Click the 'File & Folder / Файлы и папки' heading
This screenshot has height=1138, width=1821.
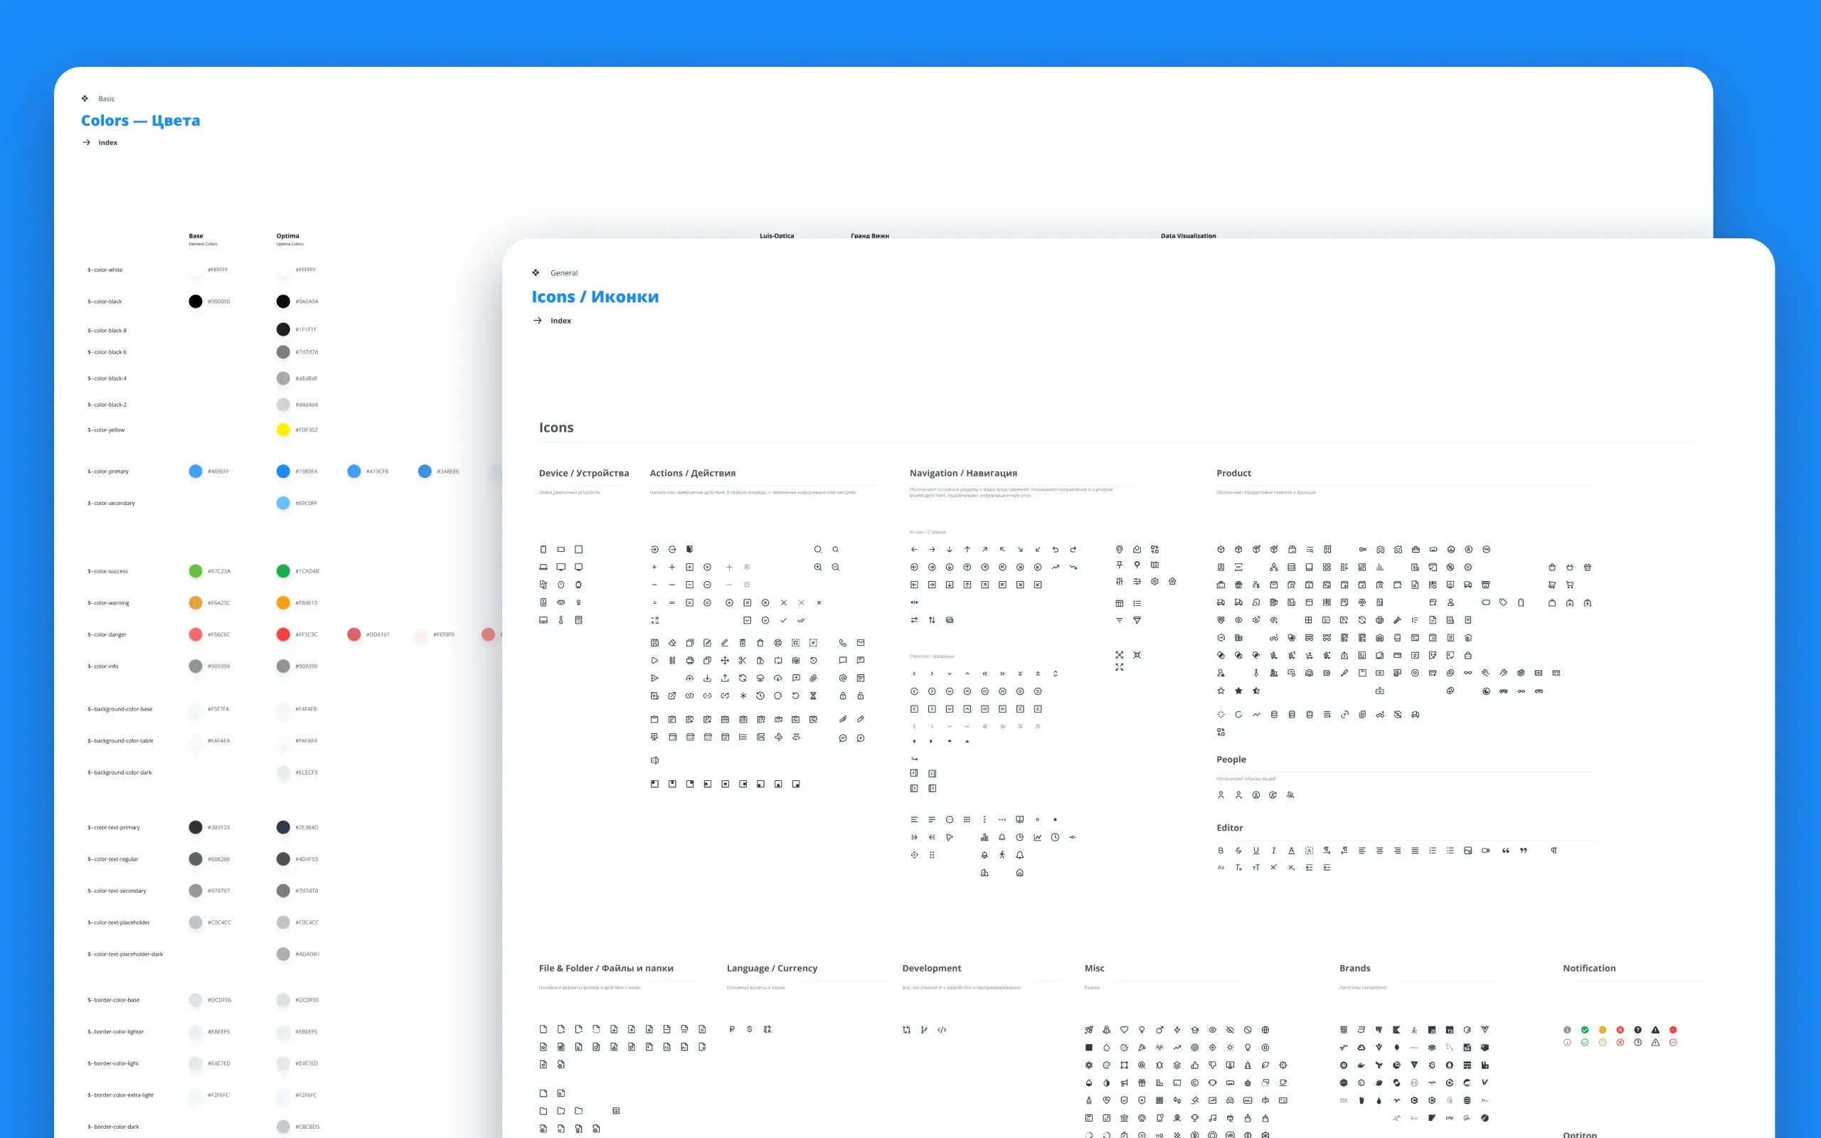click(x=606, y=969)
